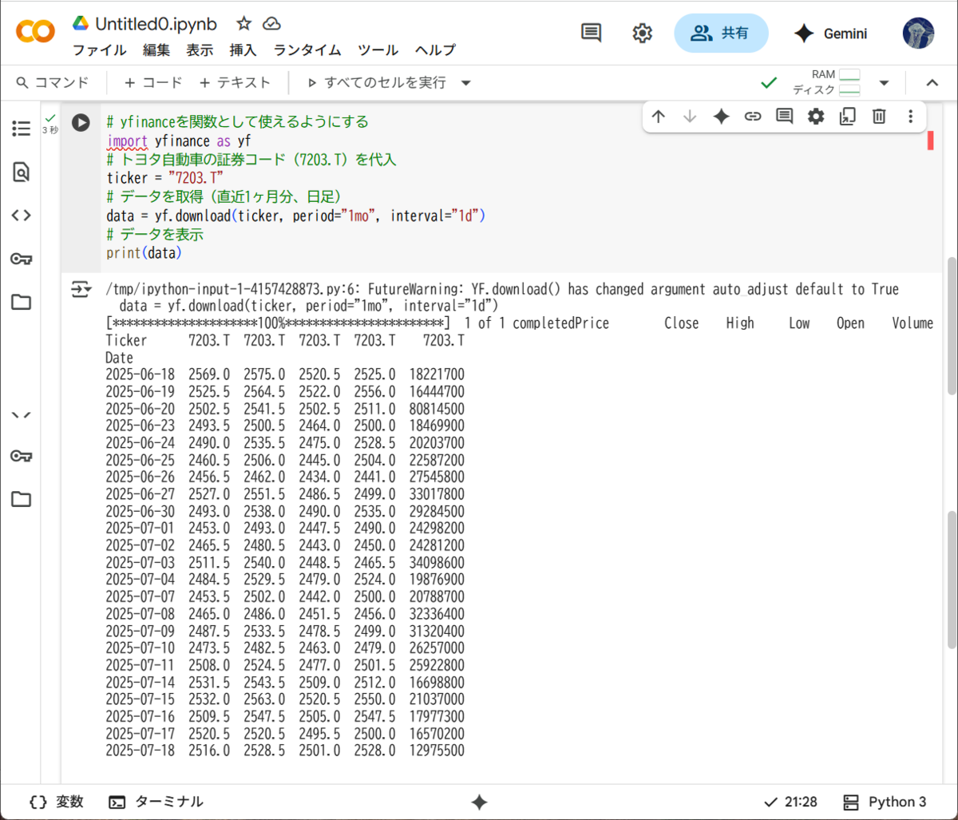The image size is (958, 820).
Task: Open the ファイル menu
Action: click(99, 50)
